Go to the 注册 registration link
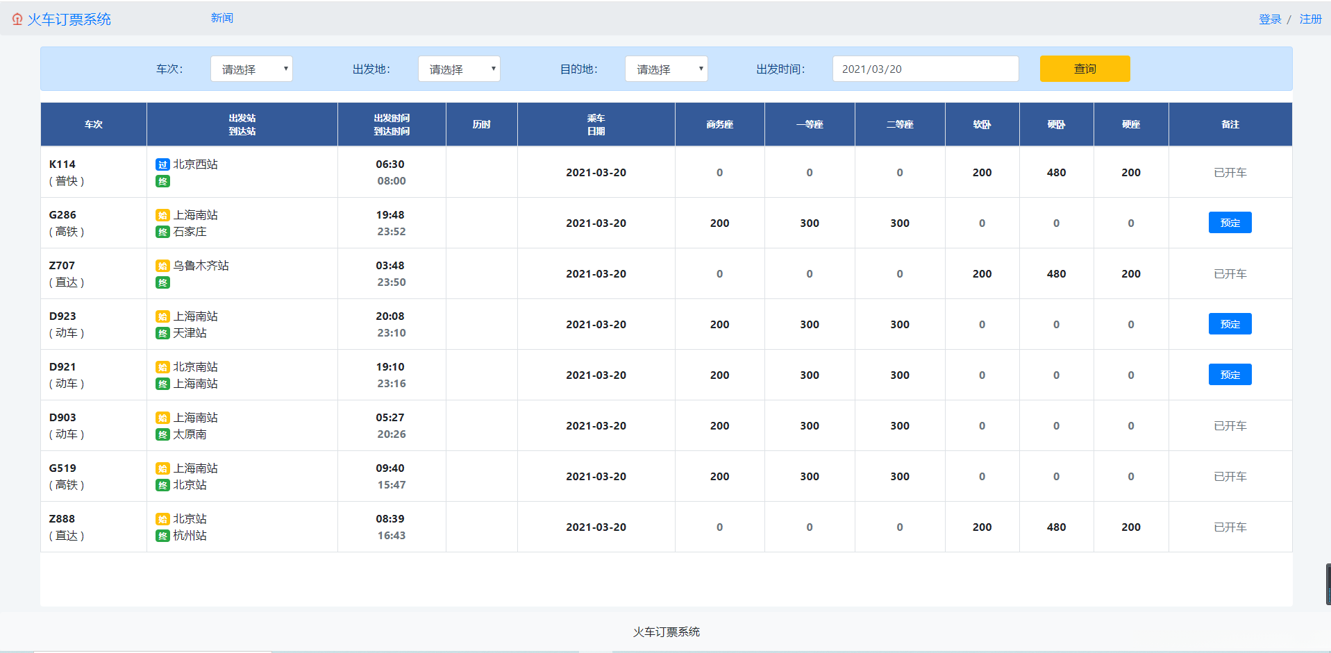The height and width of the screenshot is (653, 1331). tap(1310, 19)
